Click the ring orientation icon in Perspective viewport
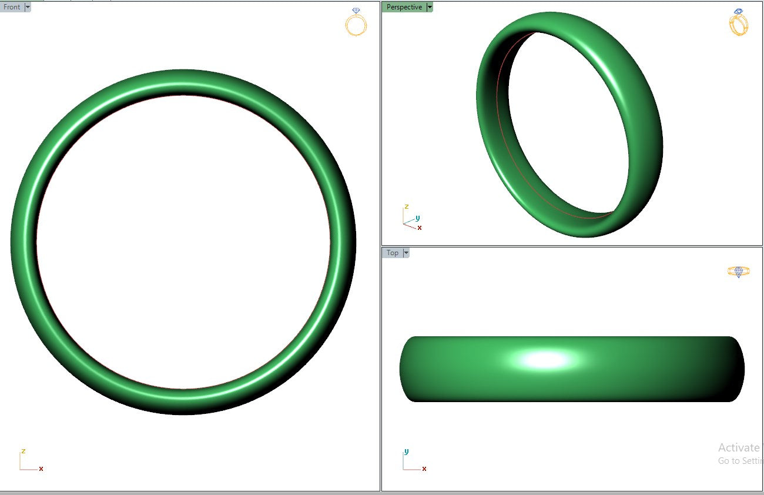The height and width of the screenshot is (495, 764). [x=738, y=22]
